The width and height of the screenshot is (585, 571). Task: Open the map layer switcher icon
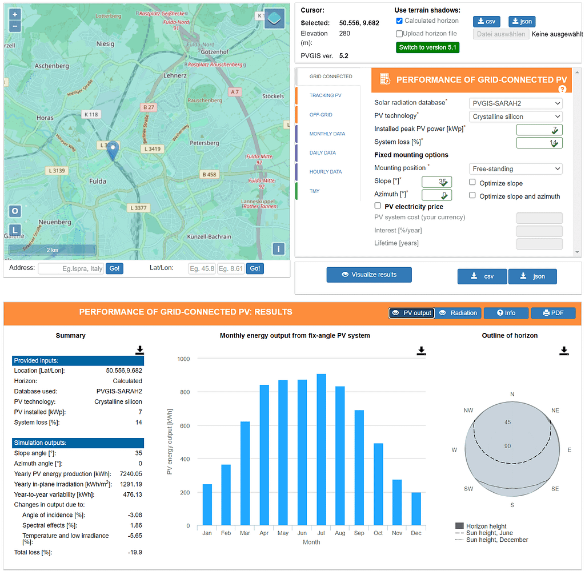point(274,18)
